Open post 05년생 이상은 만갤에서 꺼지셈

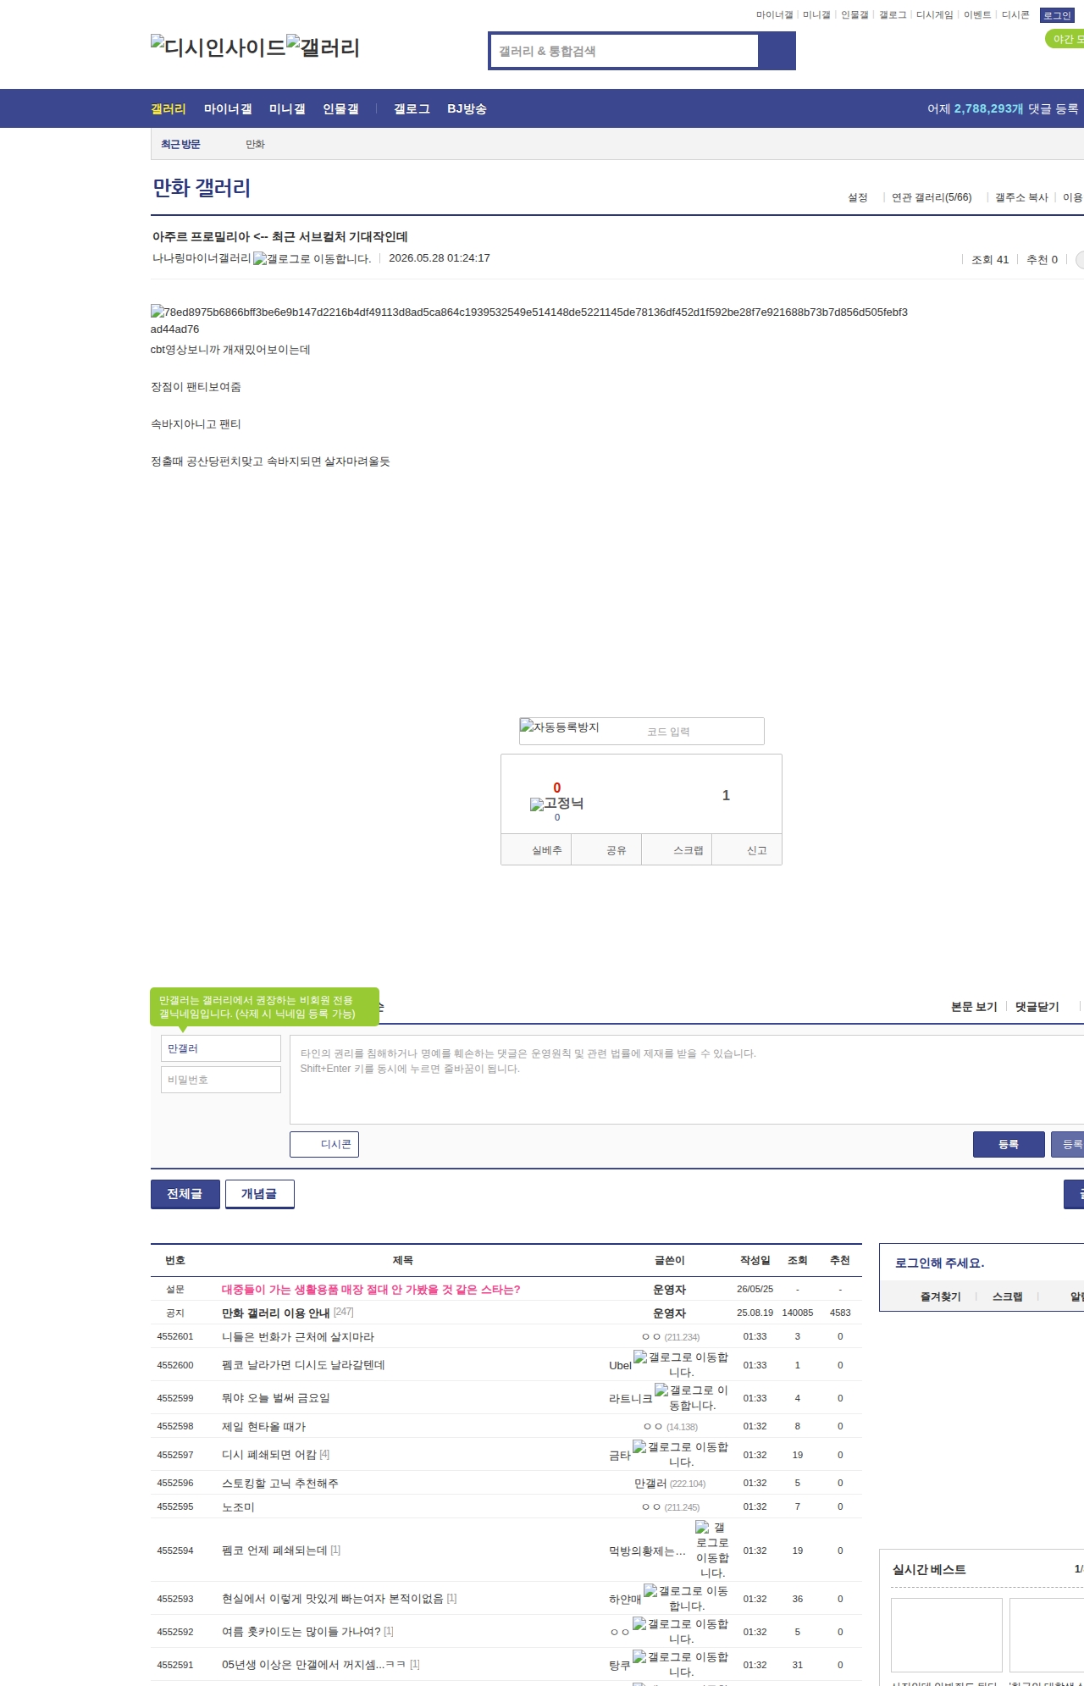[314, 1664]
